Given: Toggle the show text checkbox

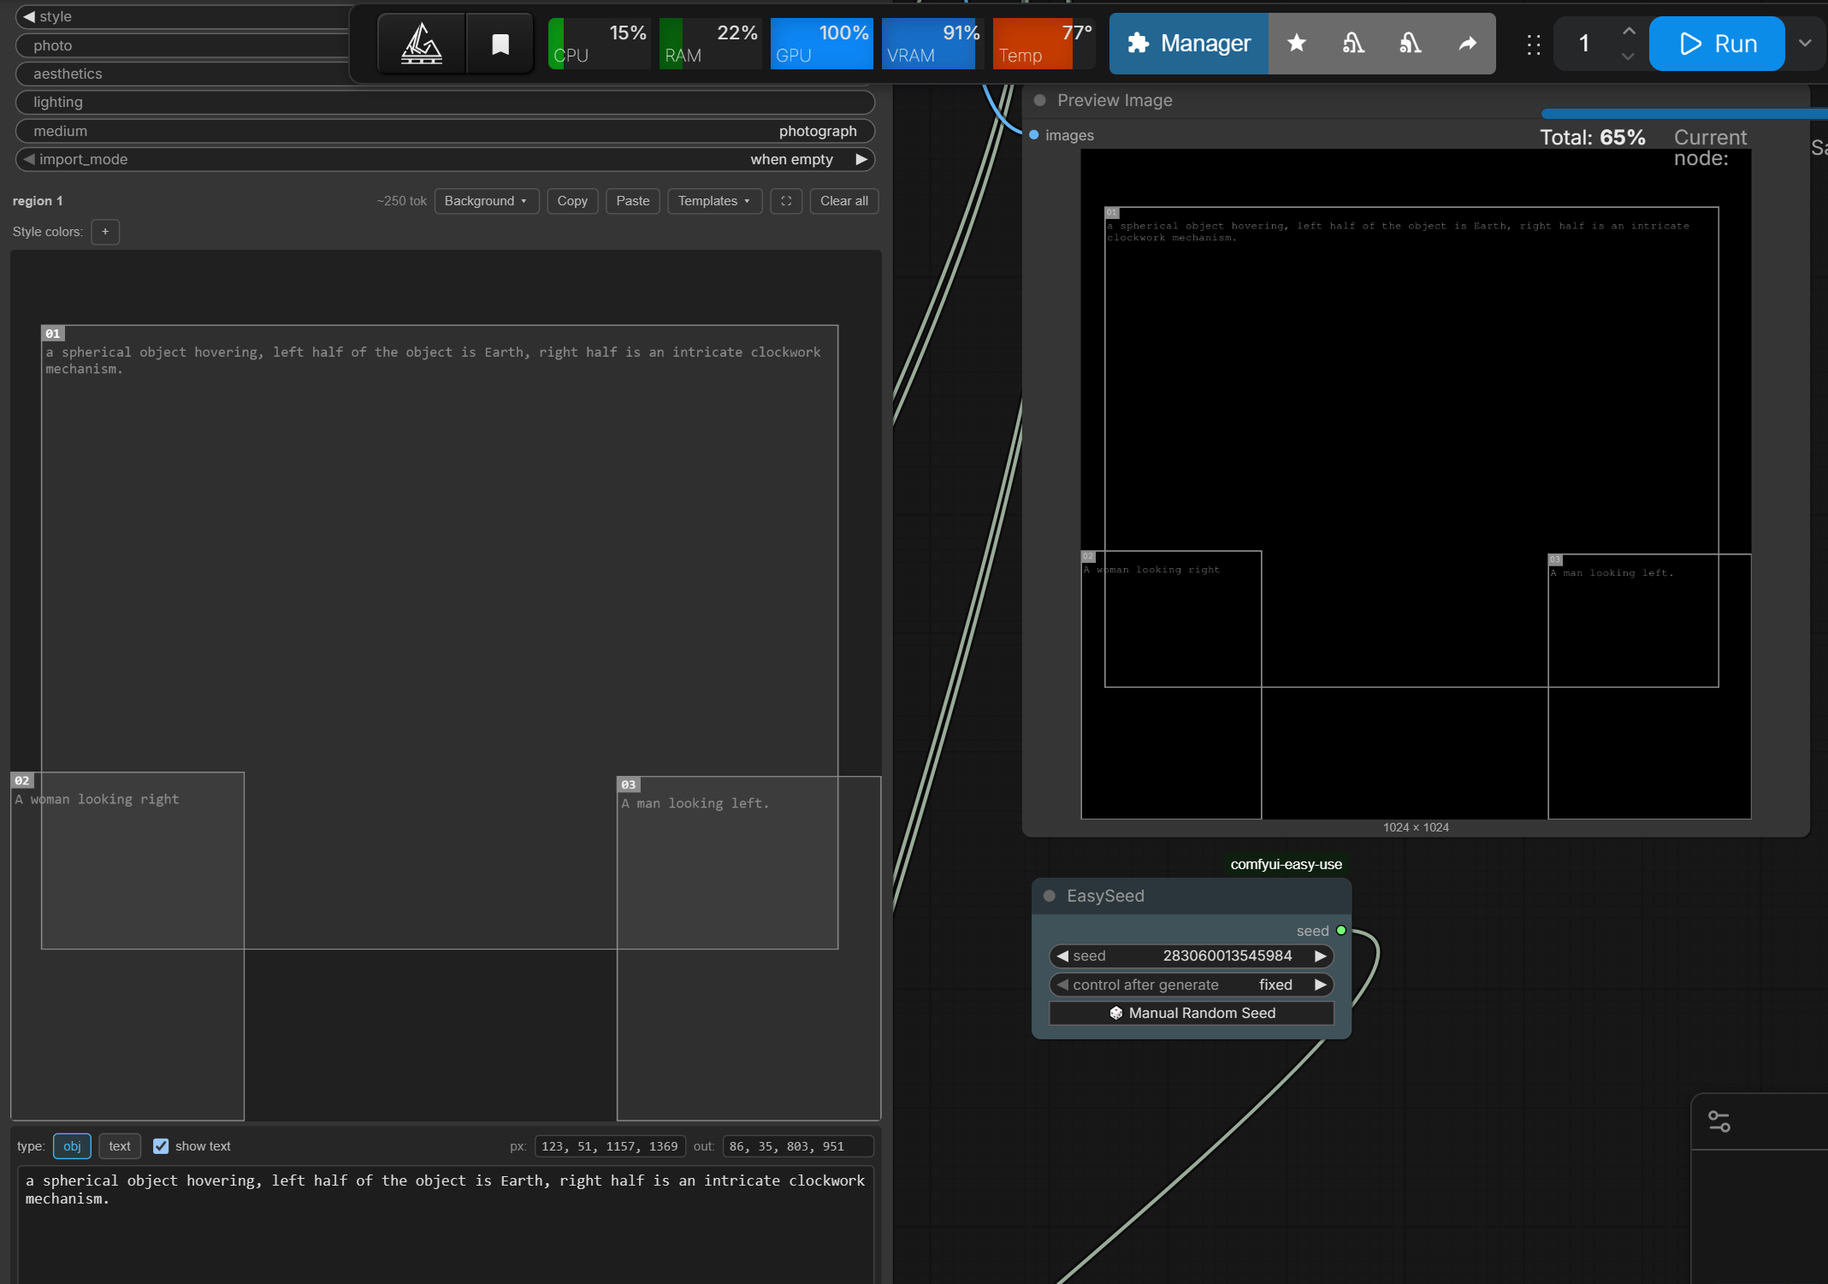Looking at the screenshot, I should tap(161, 1146).
